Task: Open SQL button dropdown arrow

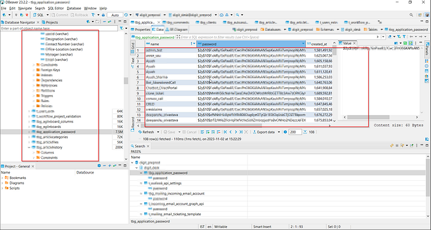Action: tap(47, 15)
